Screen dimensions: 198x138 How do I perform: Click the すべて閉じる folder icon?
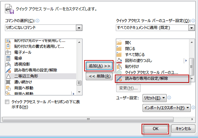(119, 54)
